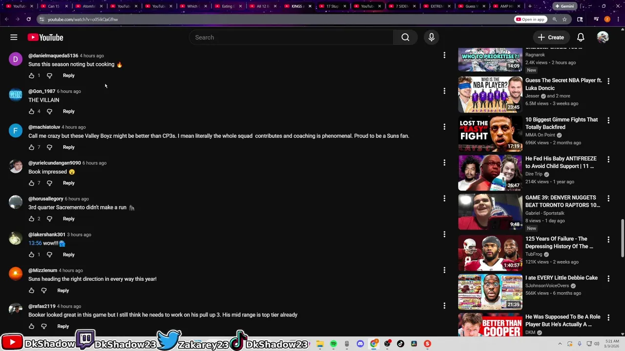The height and width of the screenshot is (351, 625).
Task: Open File Explorer from the taskbar
Action: point(320,344)
